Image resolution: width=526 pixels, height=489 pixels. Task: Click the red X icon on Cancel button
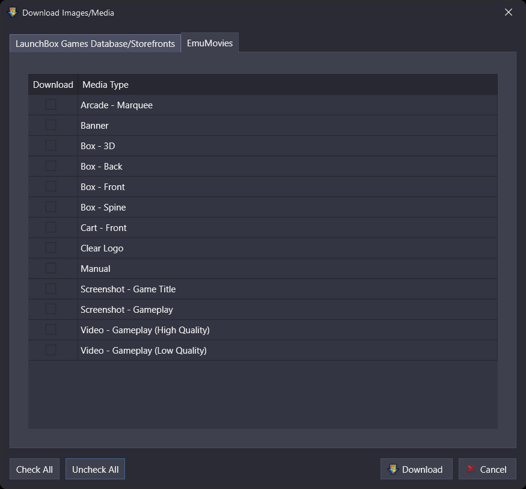[x=471, y=469]
